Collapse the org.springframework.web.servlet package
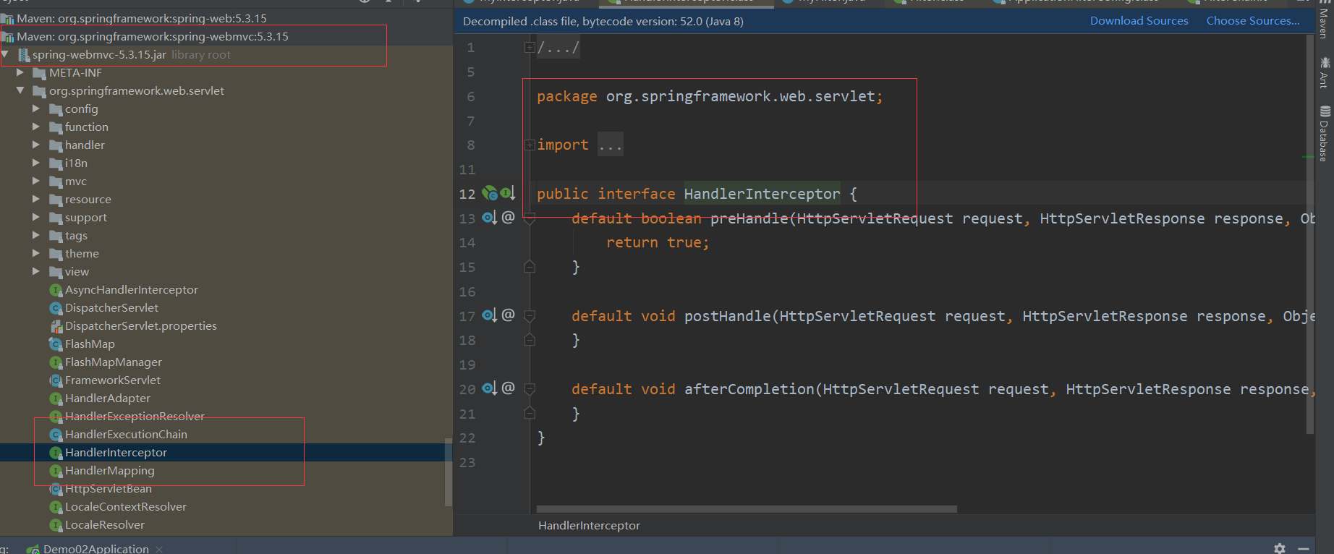This screenshot has width=1334, height=554. pyautogui.click(x=20, y=90)
